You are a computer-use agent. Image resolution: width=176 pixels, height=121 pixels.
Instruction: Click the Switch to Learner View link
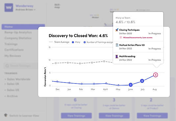coord(24,116)
